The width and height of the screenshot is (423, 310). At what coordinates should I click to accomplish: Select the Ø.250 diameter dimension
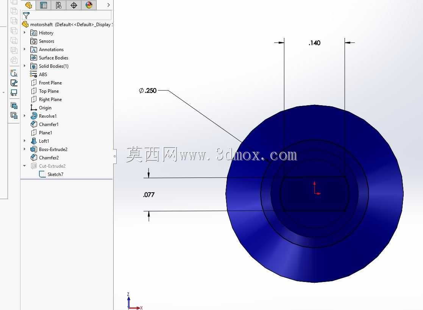(x=148, y=90)
